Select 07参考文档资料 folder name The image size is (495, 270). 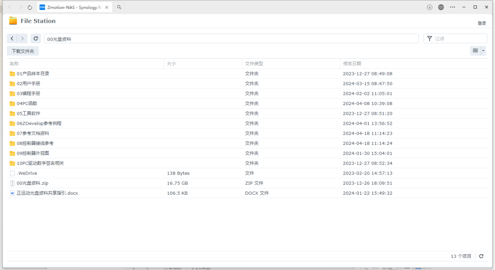click(33, 134)
